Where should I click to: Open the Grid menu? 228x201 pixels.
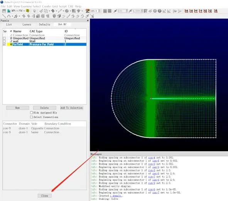click(55, 7)
